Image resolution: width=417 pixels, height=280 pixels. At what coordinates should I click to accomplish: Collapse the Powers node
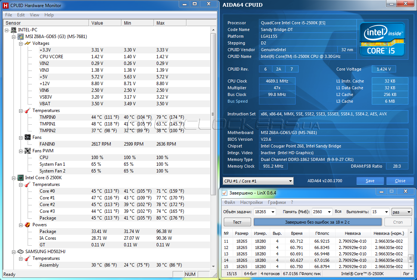(x=21, y=225)
